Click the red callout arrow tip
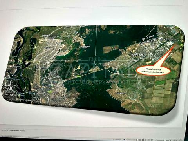 coord(175,45)
